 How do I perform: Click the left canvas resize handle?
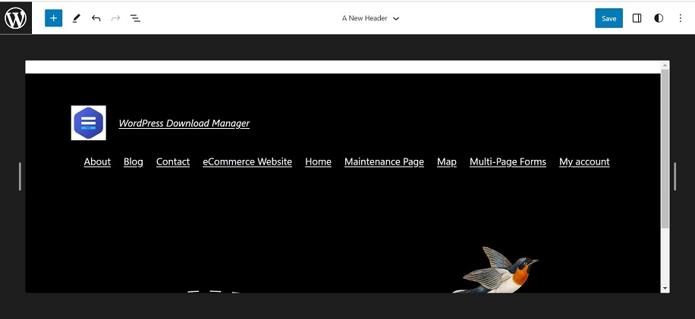pyautogui.click(x=20, y=177)
